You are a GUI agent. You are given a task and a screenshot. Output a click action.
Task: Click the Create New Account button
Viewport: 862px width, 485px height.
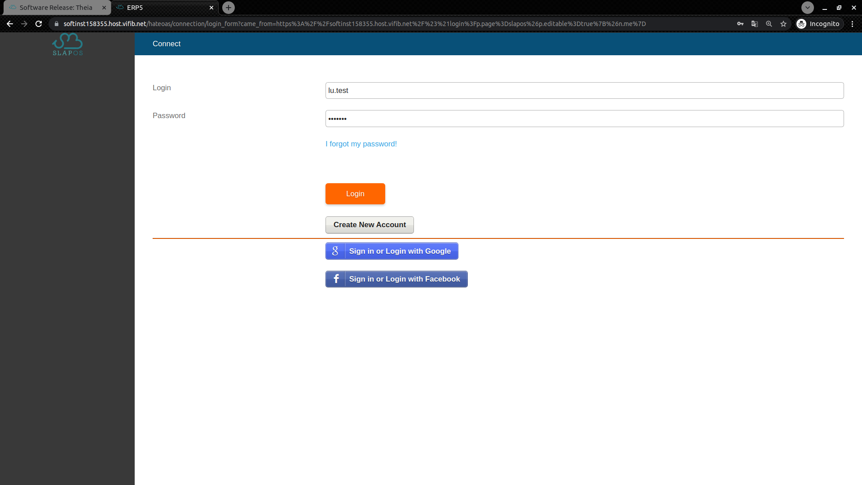click(x=369, y=225)
